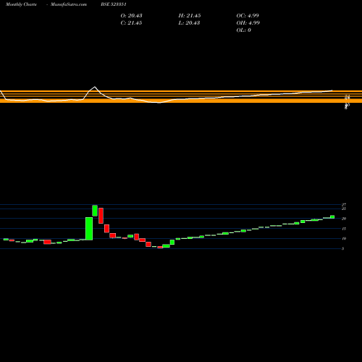Click the close value 'C: 21.45'
Viewport: 362px width, 362px height.
(x=131, y=22)
